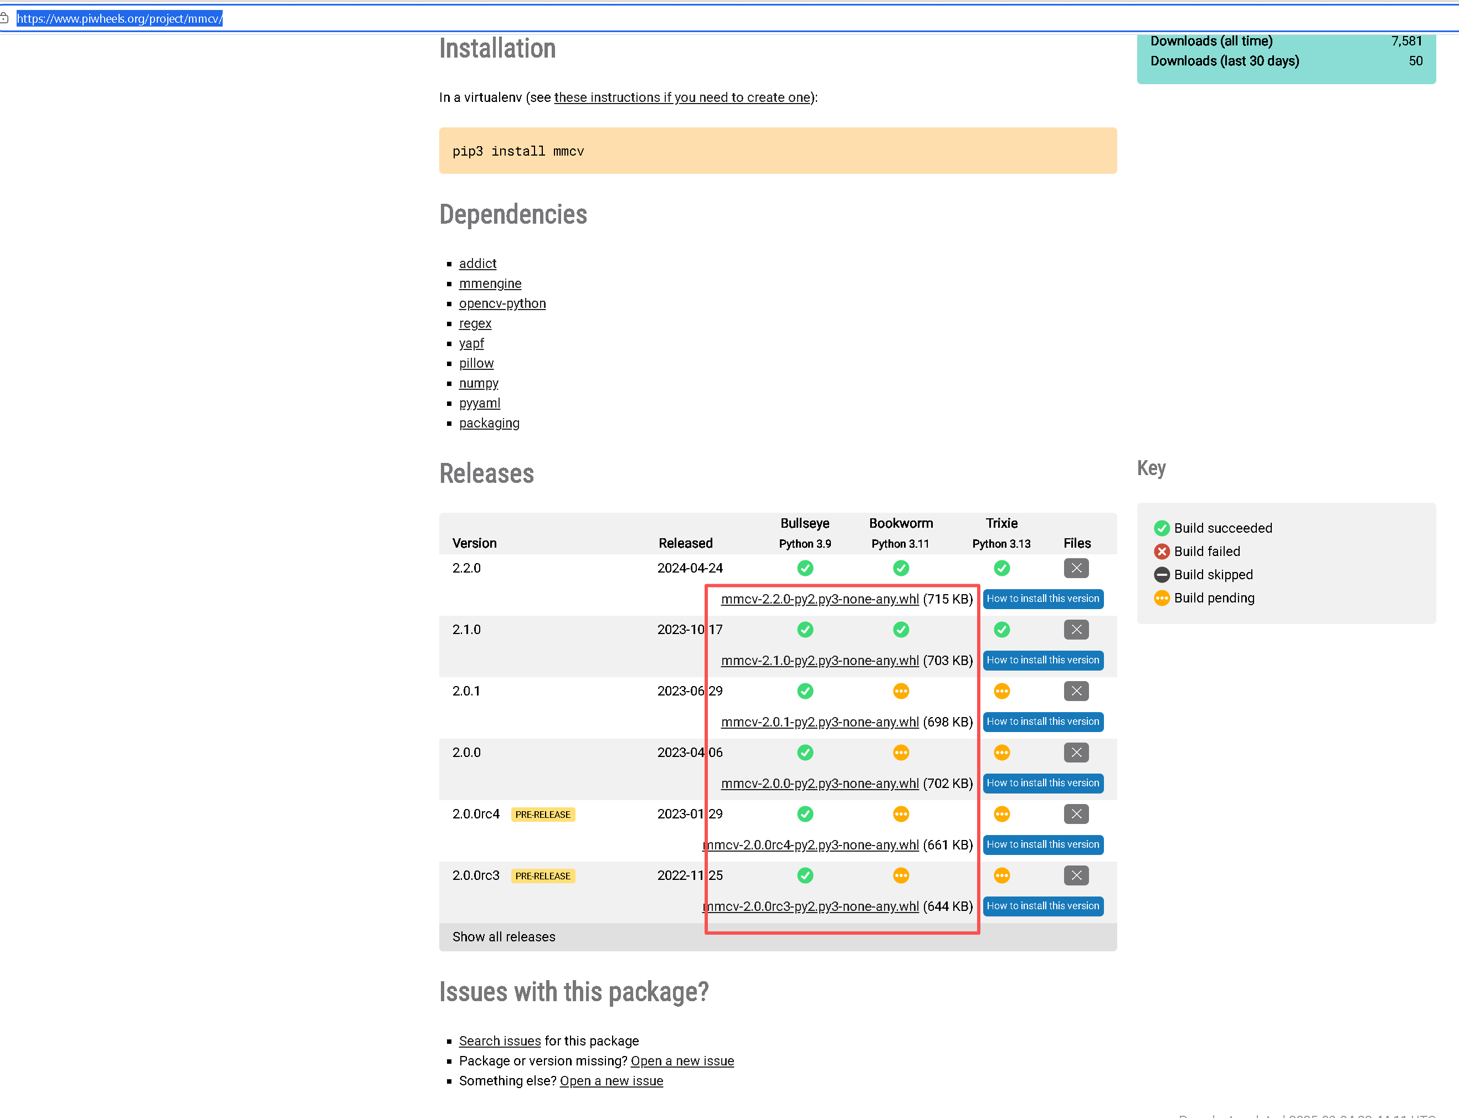Image resolution: width=1459 pixels, height=1118 pixels.
Task: Open the opencv-python dependency page
Action: 502,304
